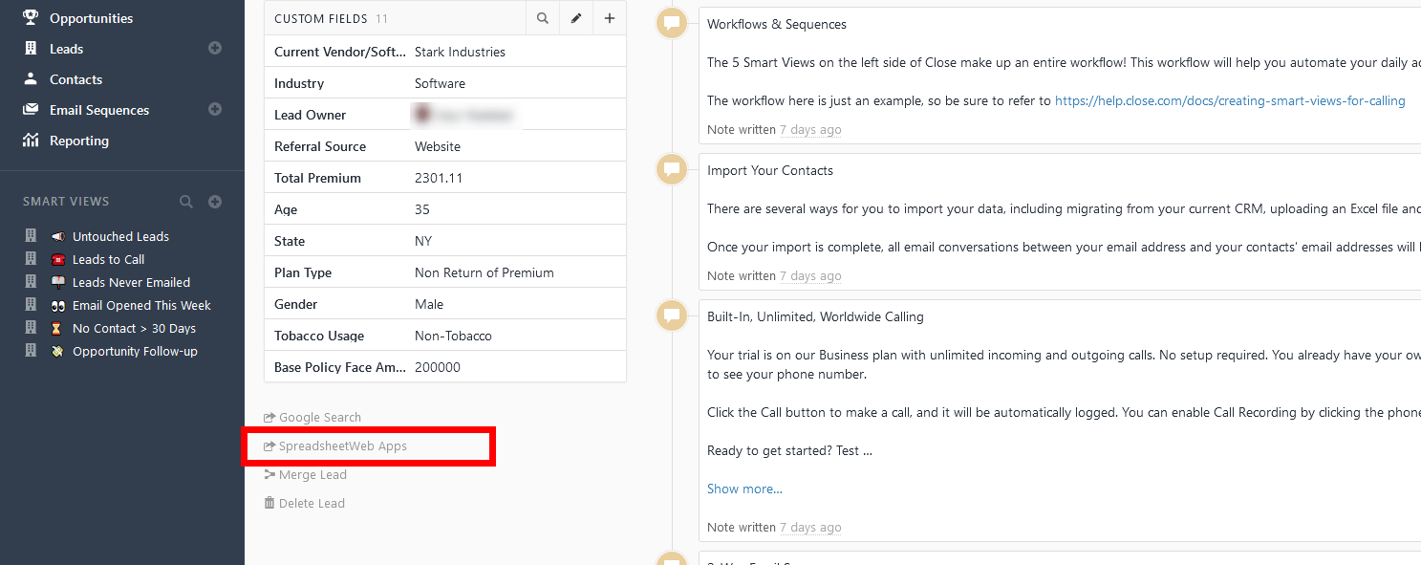Click the Import Your Contacts note title
This screenshot has width=1421, height=565.
click(x=770, y=170)
